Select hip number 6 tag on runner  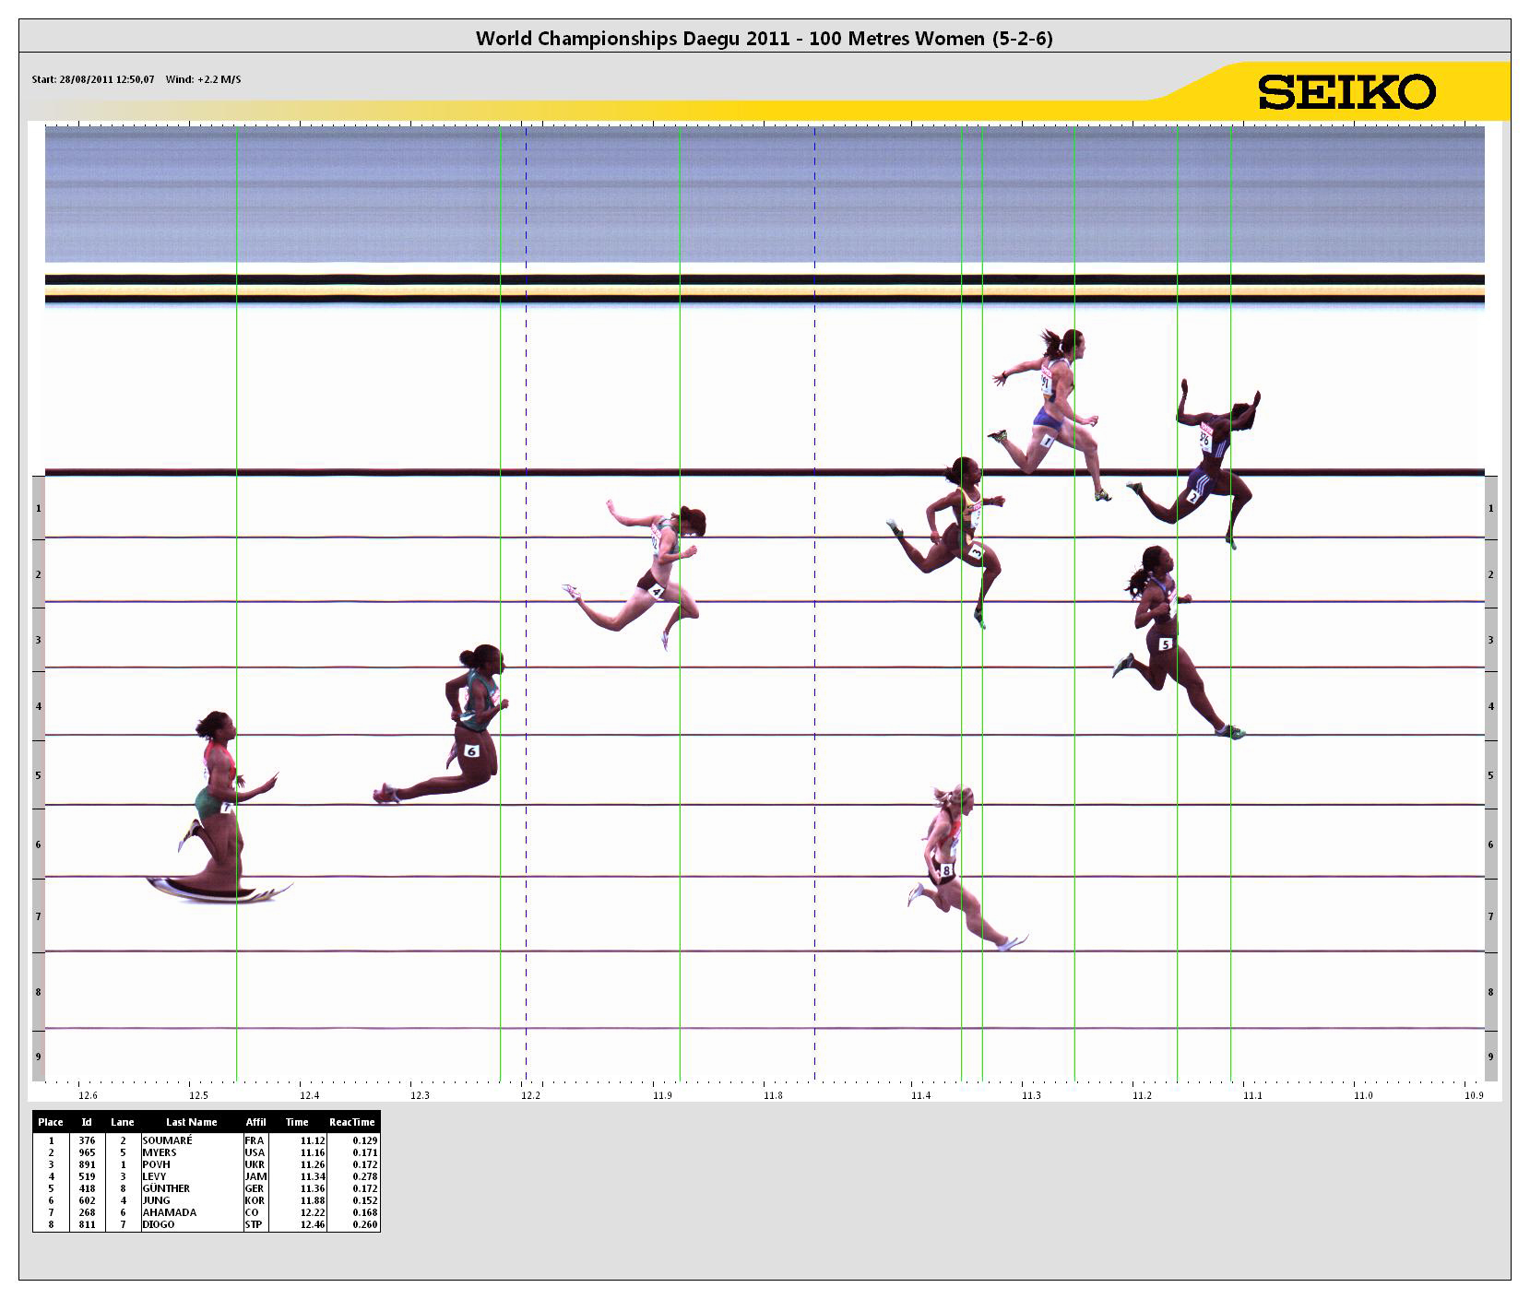tap(471, 750)
